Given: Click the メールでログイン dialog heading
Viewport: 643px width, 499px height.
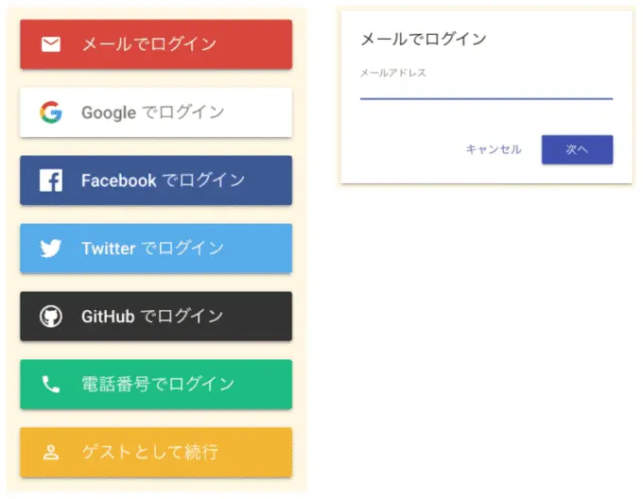Looking at the screenshot, I should coord(424,39).
